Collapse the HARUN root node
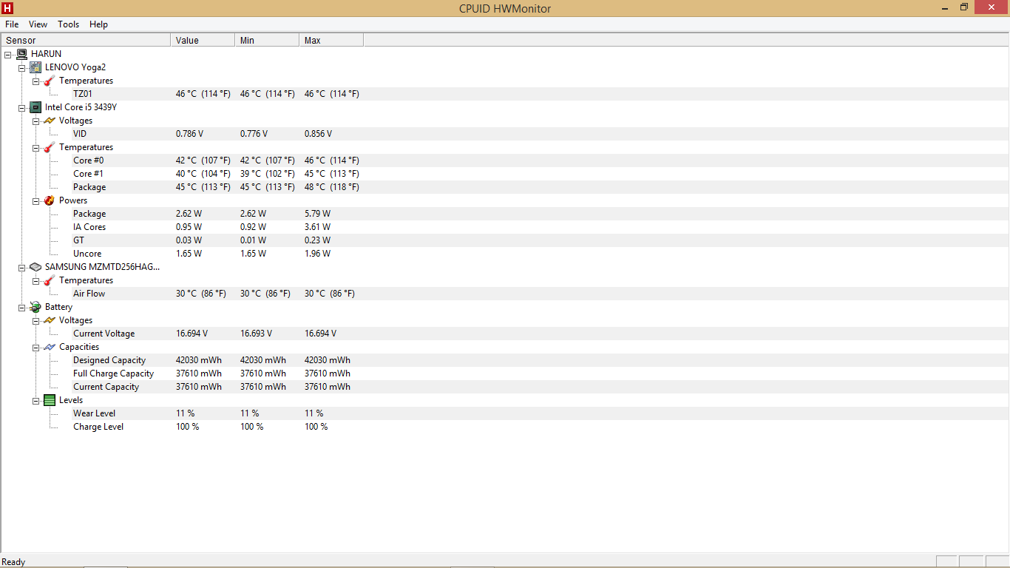The image size is (1010, 568). point(7,54)
